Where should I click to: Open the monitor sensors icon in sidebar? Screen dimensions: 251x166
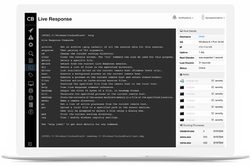click(x=31, y=84)
